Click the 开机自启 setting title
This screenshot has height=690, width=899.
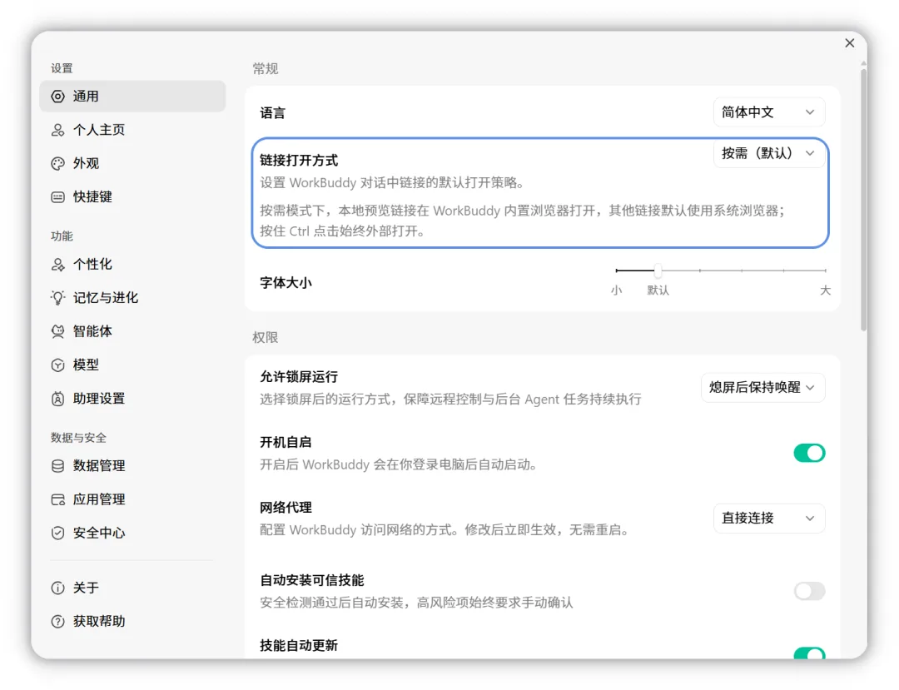pos(286,443)
